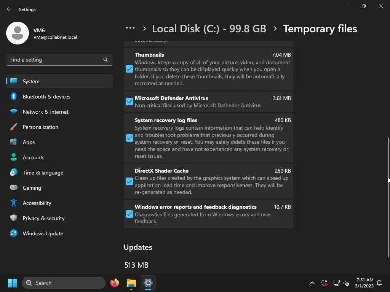Open Network & internet settings icon
Screen dimensions: 390x292
pos(14,112)
